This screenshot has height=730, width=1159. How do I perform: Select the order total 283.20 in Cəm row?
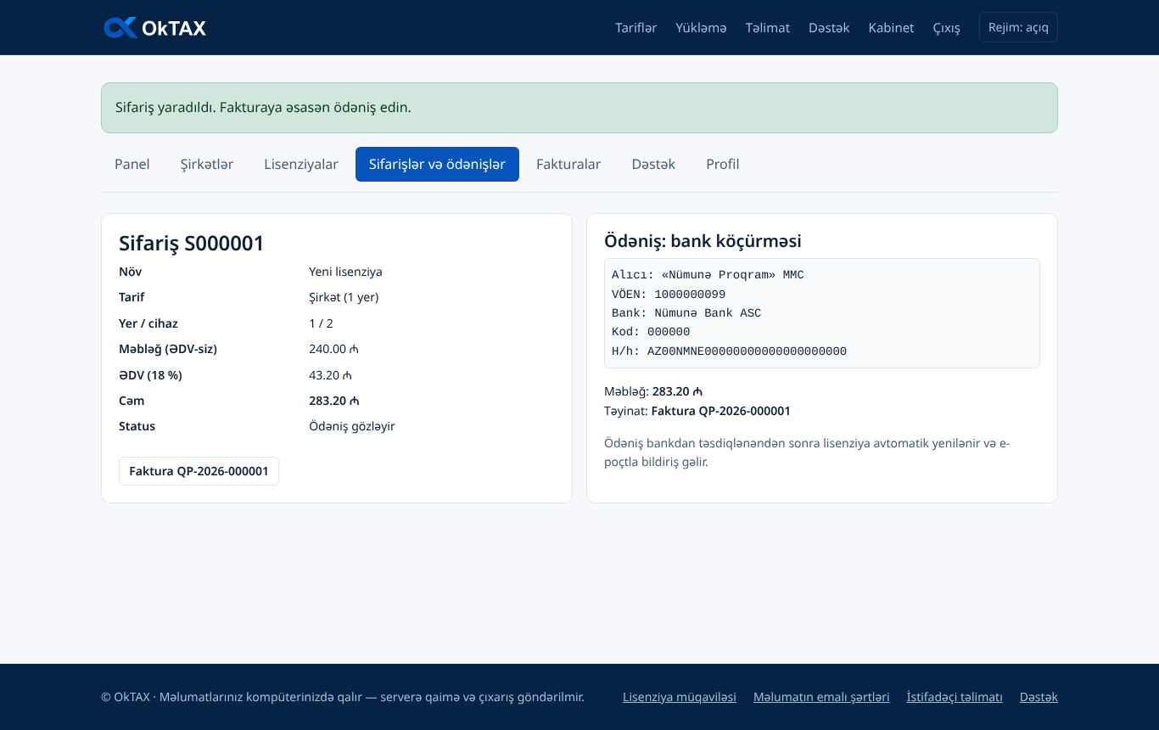334,401
